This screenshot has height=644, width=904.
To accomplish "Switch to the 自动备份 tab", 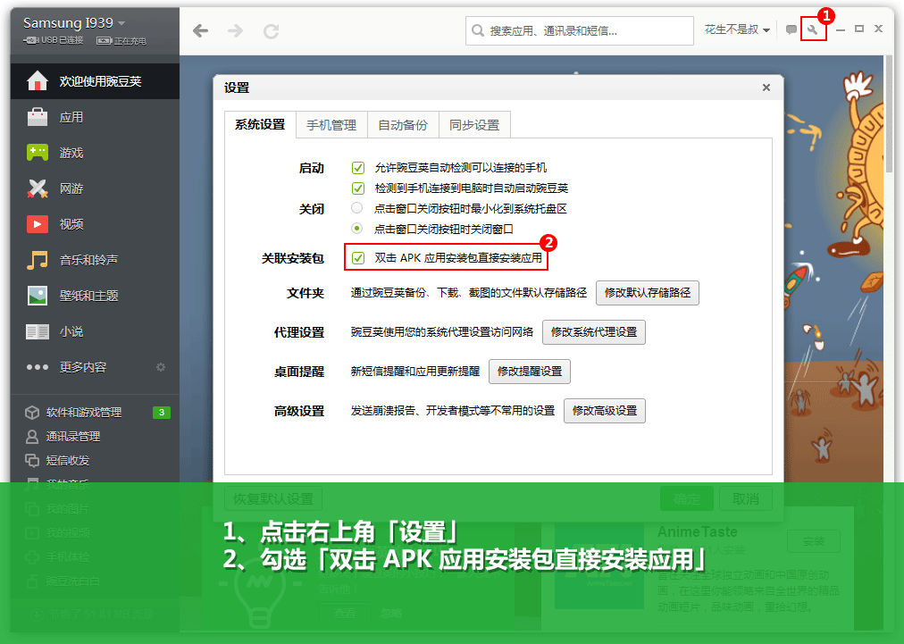I will pos(403,125).
